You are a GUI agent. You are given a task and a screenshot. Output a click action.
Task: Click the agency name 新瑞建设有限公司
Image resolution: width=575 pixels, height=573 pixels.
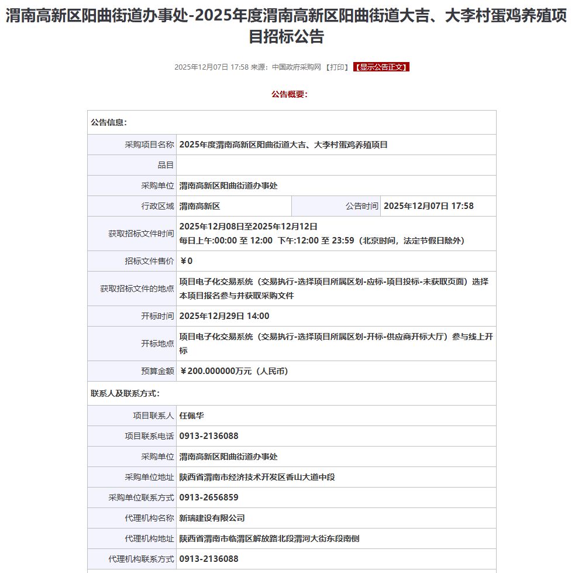[212, 518]
